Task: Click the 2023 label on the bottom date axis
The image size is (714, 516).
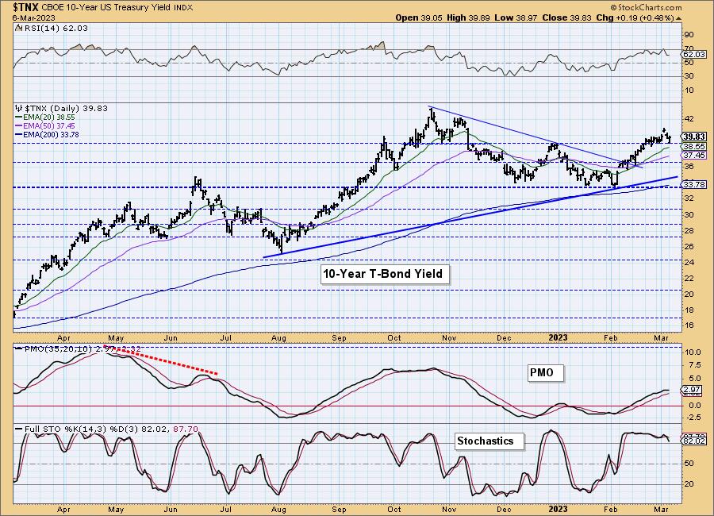Action: tap(558, 509)
